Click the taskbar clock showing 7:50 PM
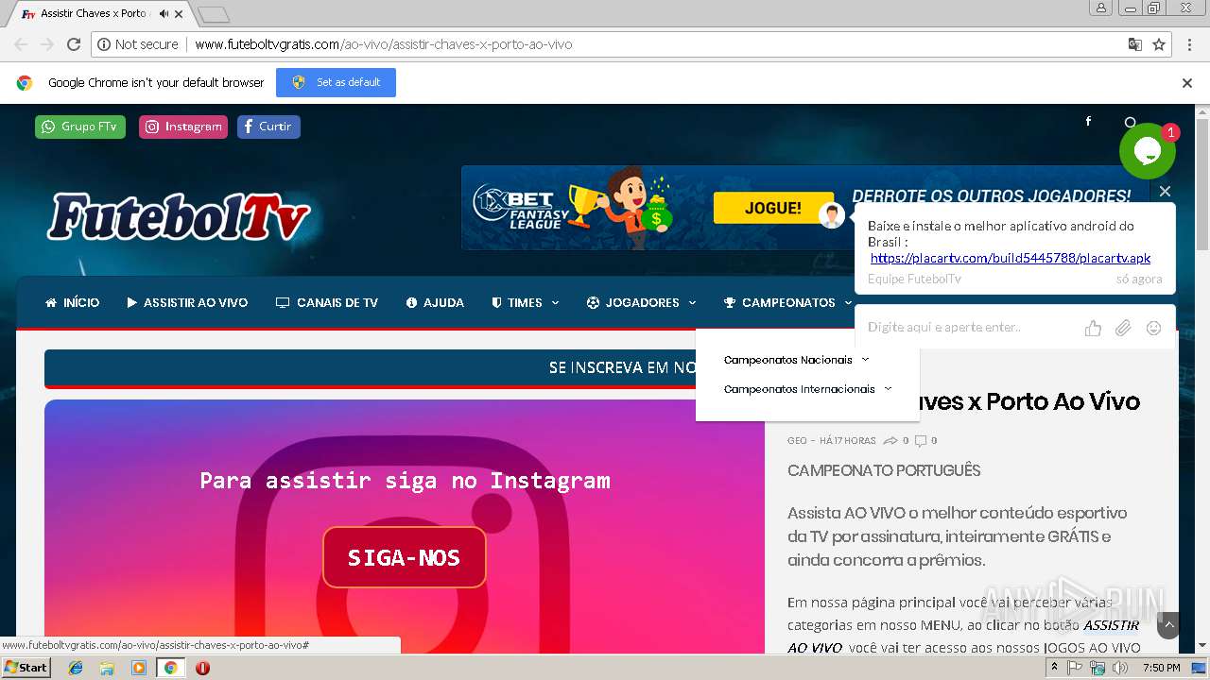The image size is (1210, 680). pyautogui.click(x=1162, y=668)
